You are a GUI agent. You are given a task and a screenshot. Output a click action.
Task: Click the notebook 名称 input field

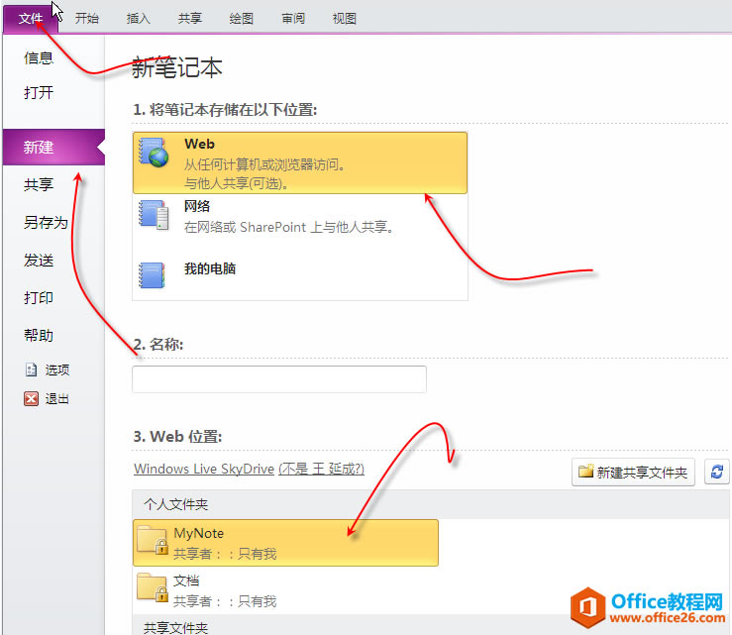coord(279,379)
